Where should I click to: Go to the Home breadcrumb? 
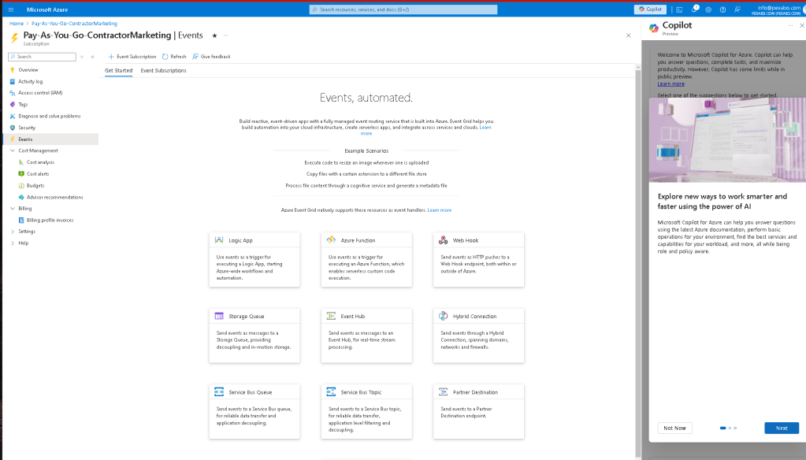[x=17, y=23]
